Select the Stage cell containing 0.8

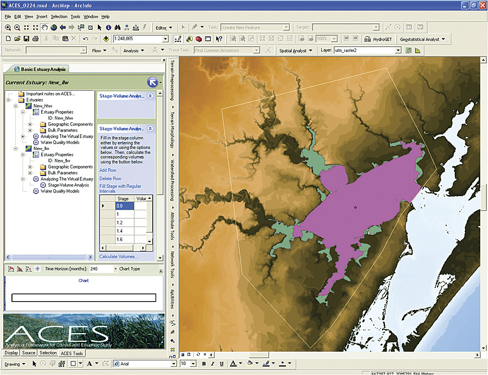tap(124, 206)
